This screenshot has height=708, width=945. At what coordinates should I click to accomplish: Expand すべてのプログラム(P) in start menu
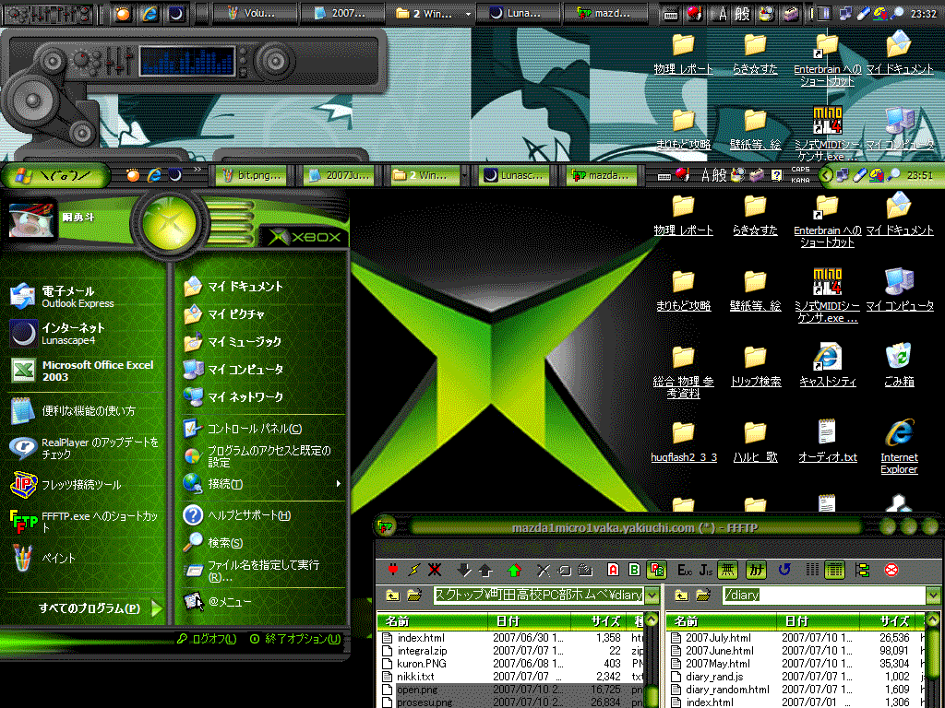coord(100,608)
